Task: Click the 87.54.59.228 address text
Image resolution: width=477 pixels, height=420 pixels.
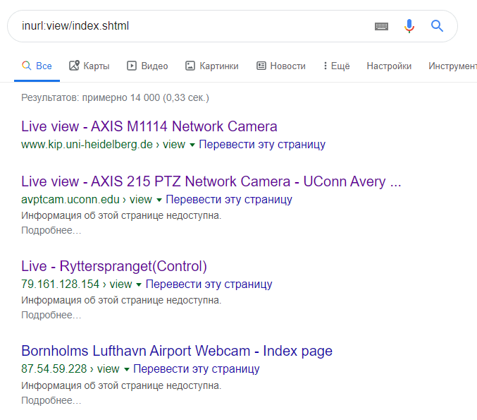Action: click(54, 368)
